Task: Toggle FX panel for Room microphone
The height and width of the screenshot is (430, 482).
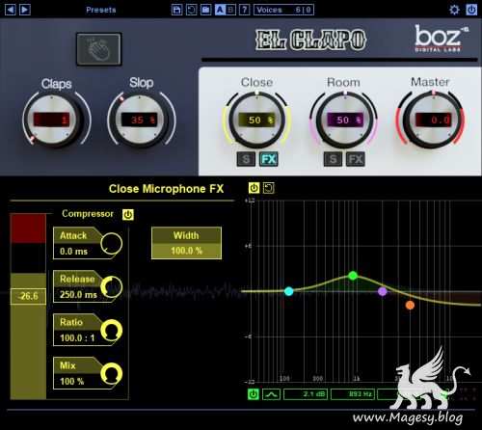Action: 356,159
